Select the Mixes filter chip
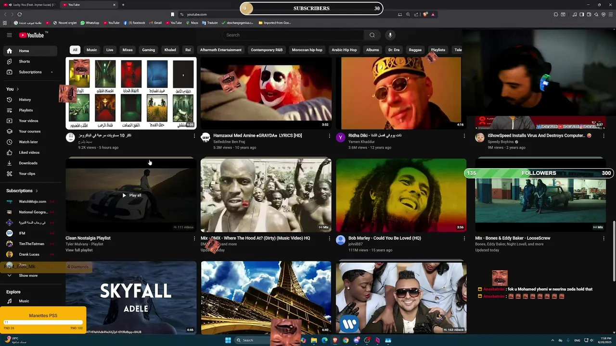This screenshot has width=616, height=346. (x=128, y=50)
